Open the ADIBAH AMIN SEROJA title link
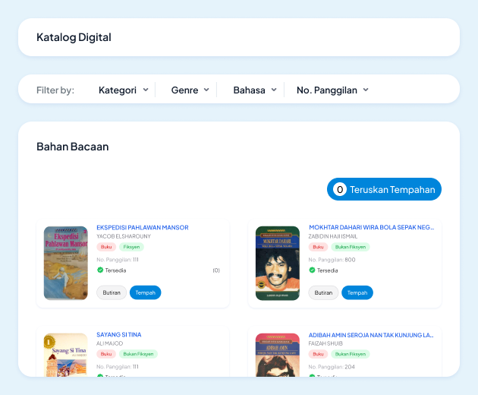Screen dimensions: 478x395 point(371,335)
